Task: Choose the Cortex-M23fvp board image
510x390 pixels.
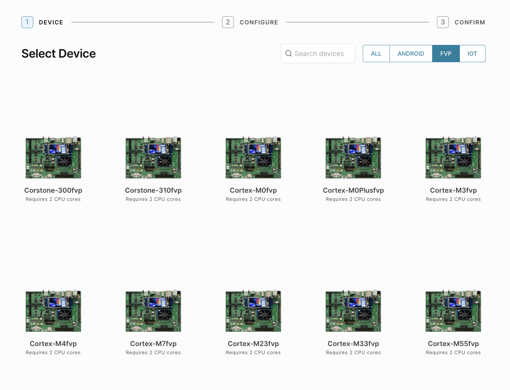Action: click(253, 311)
